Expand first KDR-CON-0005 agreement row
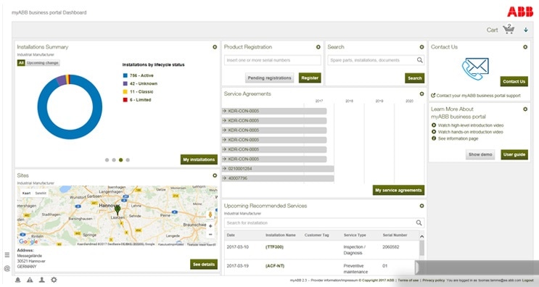The image size is (539, 287). [274, 111]
